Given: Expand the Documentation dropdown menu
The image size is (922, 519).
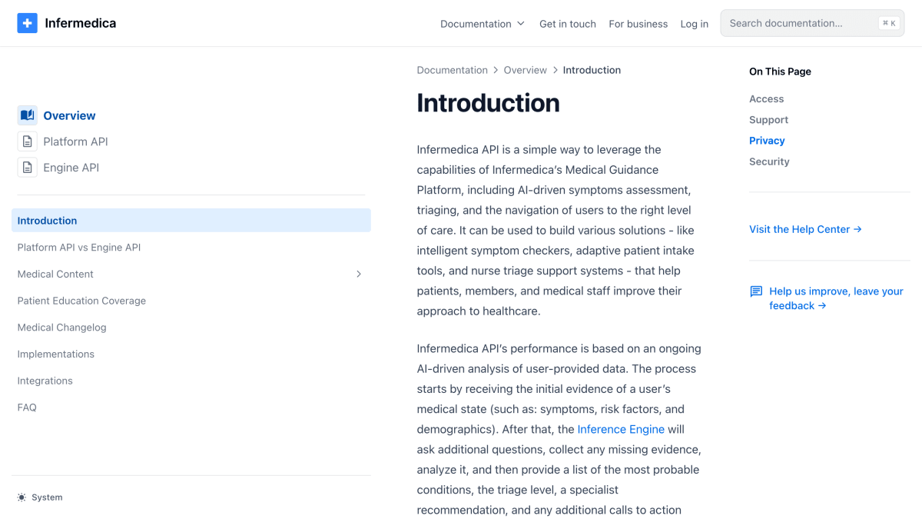Looking at the screenshot, I should (483, 24).
